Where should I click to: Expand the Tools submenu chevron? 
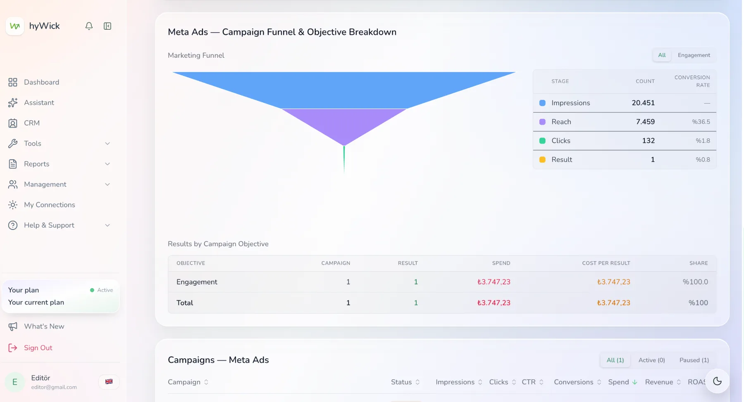107,144
